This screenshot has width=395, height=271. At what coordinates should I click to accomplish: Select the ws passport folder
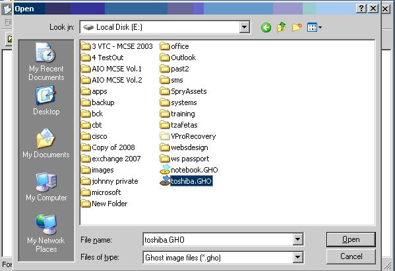[x=185, y=159]
